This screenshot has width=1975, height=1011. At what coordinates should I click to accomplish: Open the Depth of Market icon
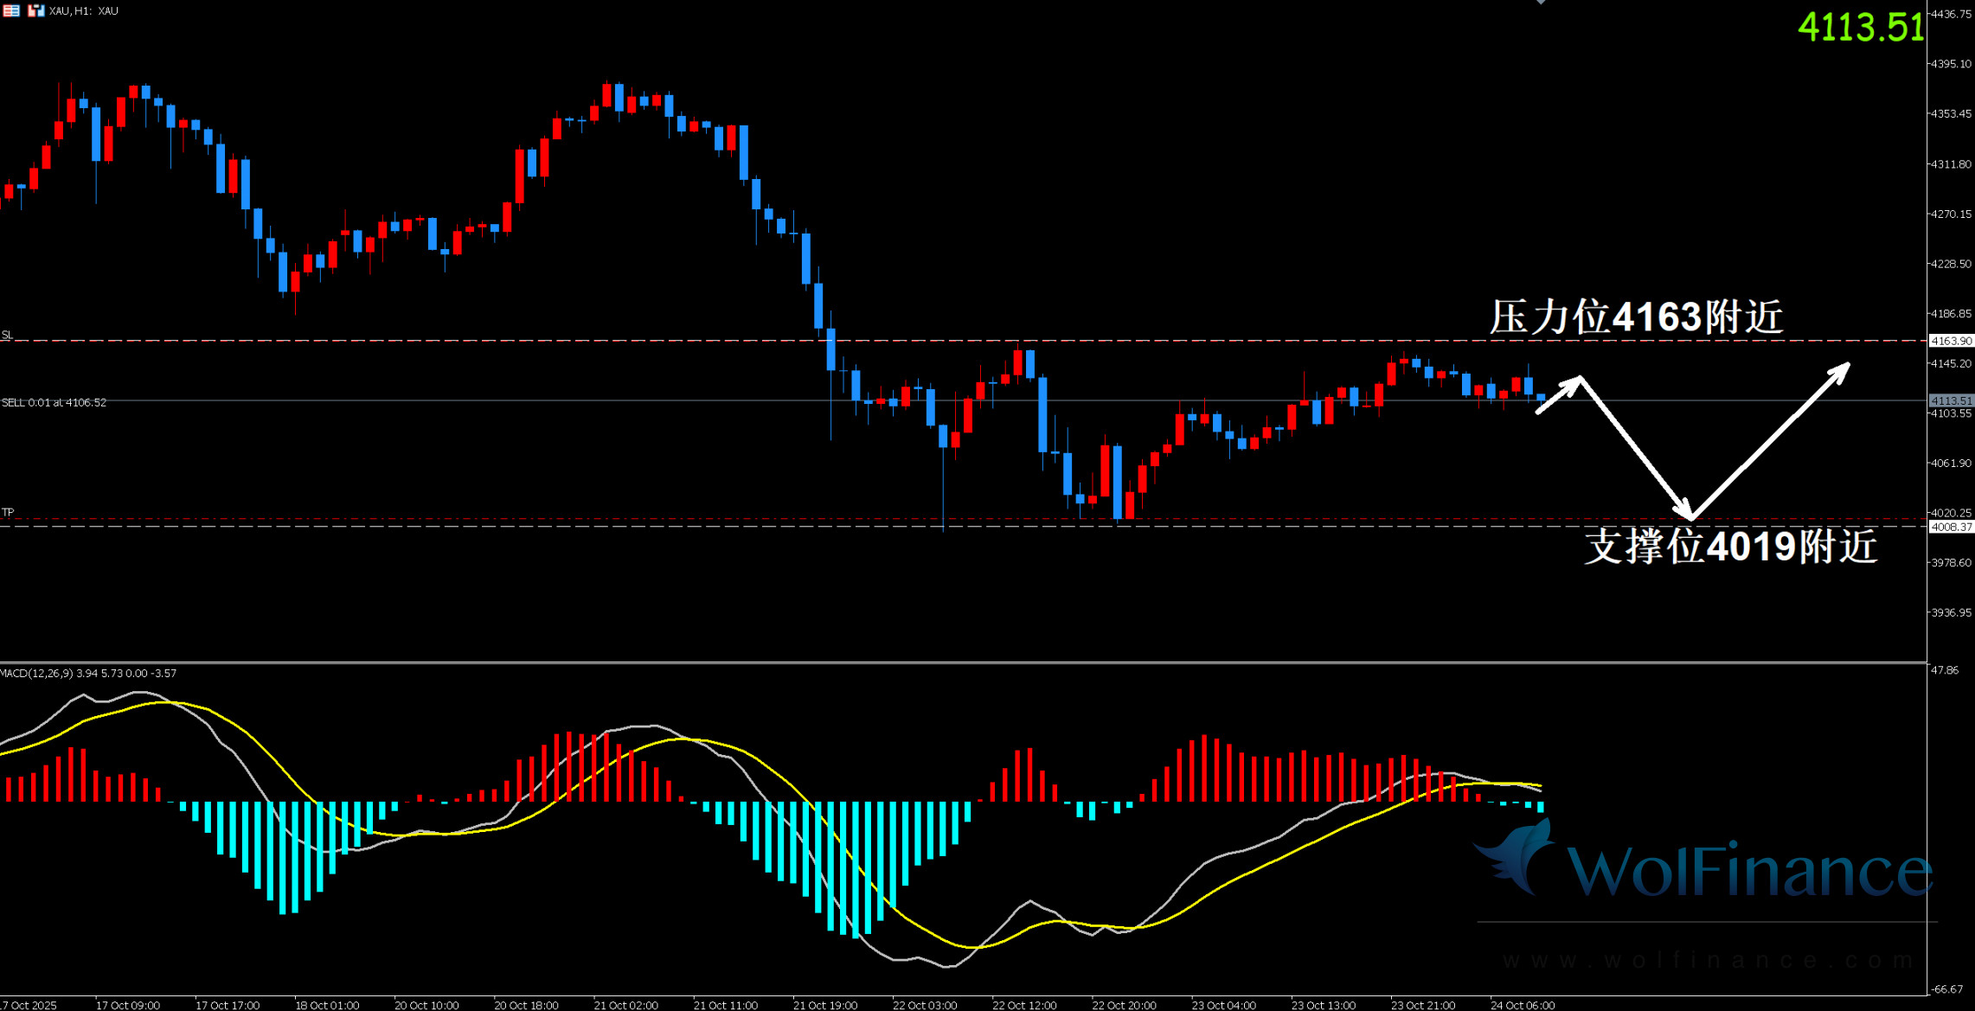(x=11, y=10)
